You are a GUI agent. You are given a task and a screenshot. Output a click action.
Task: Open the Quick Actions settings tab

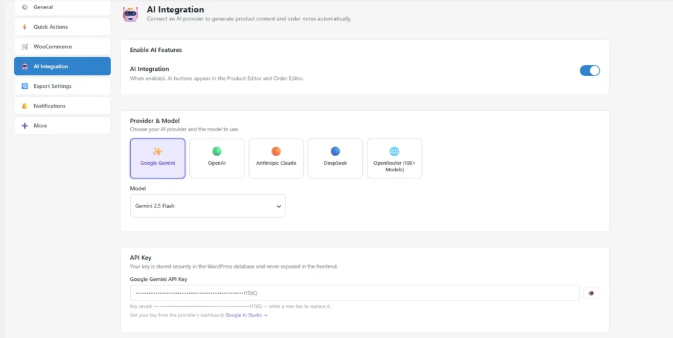[62, 27]
